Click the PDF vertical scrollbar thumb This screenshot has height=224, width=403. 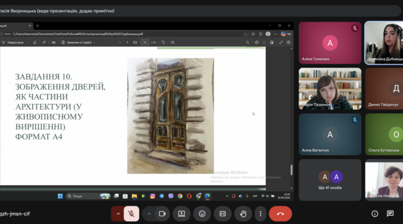(x=291, y=170)
